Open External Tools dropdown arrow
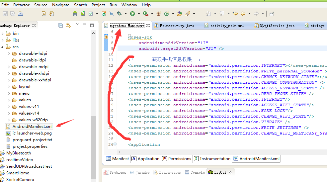Screen dimensions: 327x182 152,14
